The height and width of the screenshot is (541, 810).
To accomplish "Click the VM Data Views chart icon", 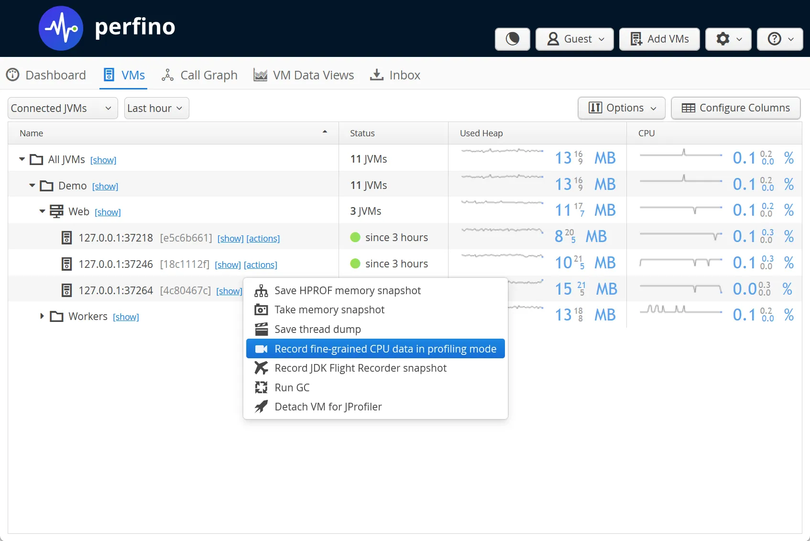I will (x=260, y=75).
